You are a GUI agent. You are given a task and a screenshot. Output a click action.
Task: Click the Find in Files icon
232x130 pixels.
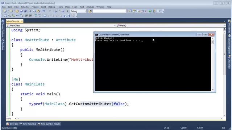coord(90,11)
